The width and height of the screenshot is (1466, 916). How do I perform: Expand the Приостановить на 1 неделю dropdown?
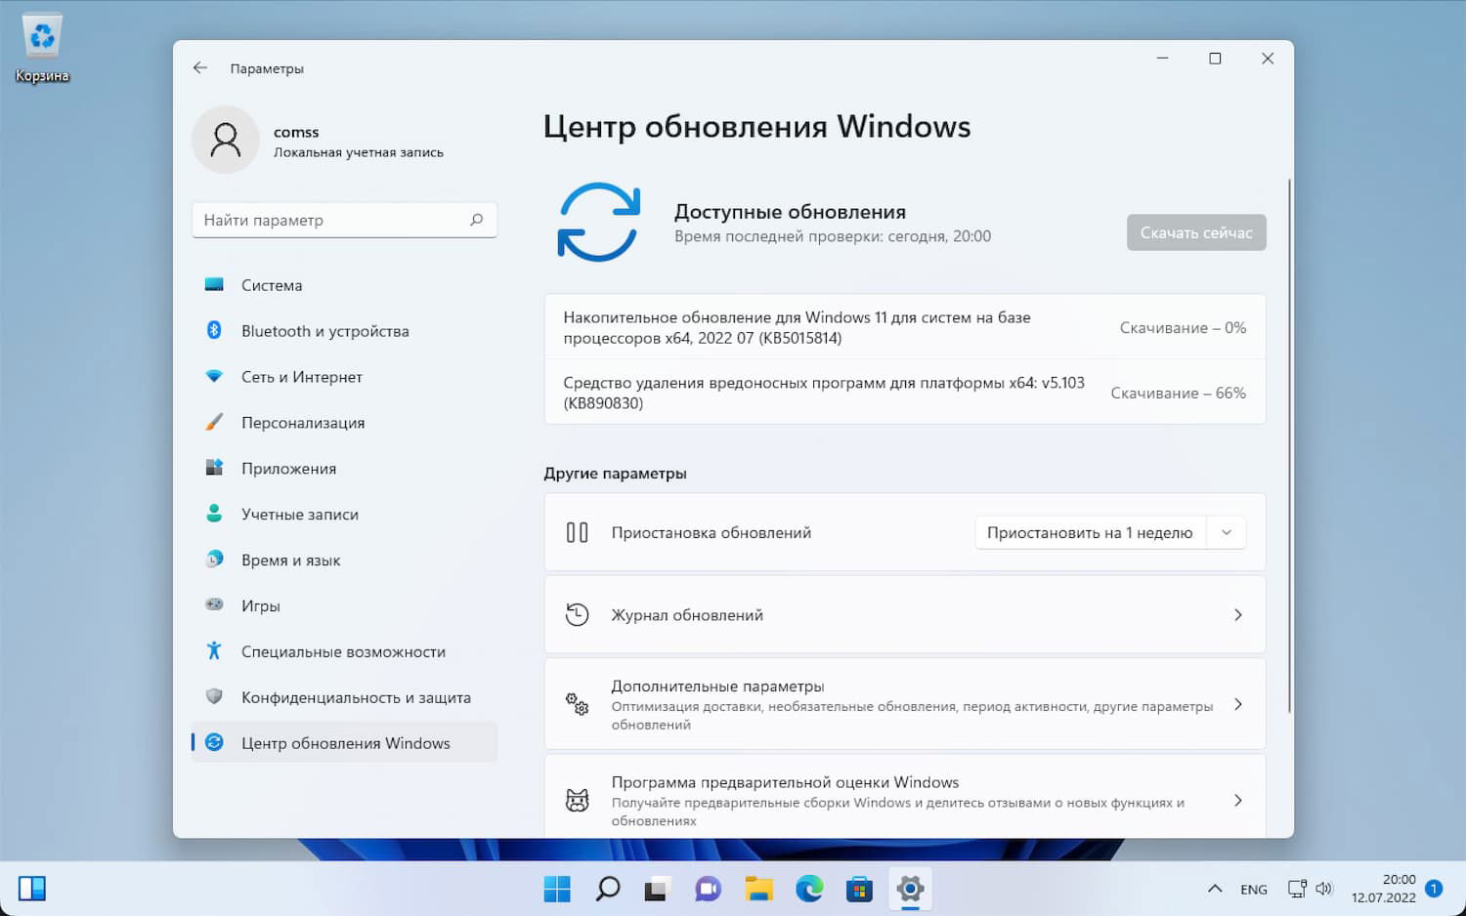tap(1227, 532)
